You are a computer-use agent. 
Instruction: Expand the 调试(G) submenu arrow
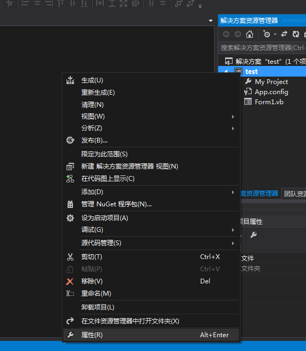point(233,230)
